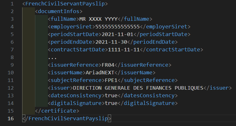Click the closing employerSiret tag
The image size is (236, 126).
[x=165, y=27]
